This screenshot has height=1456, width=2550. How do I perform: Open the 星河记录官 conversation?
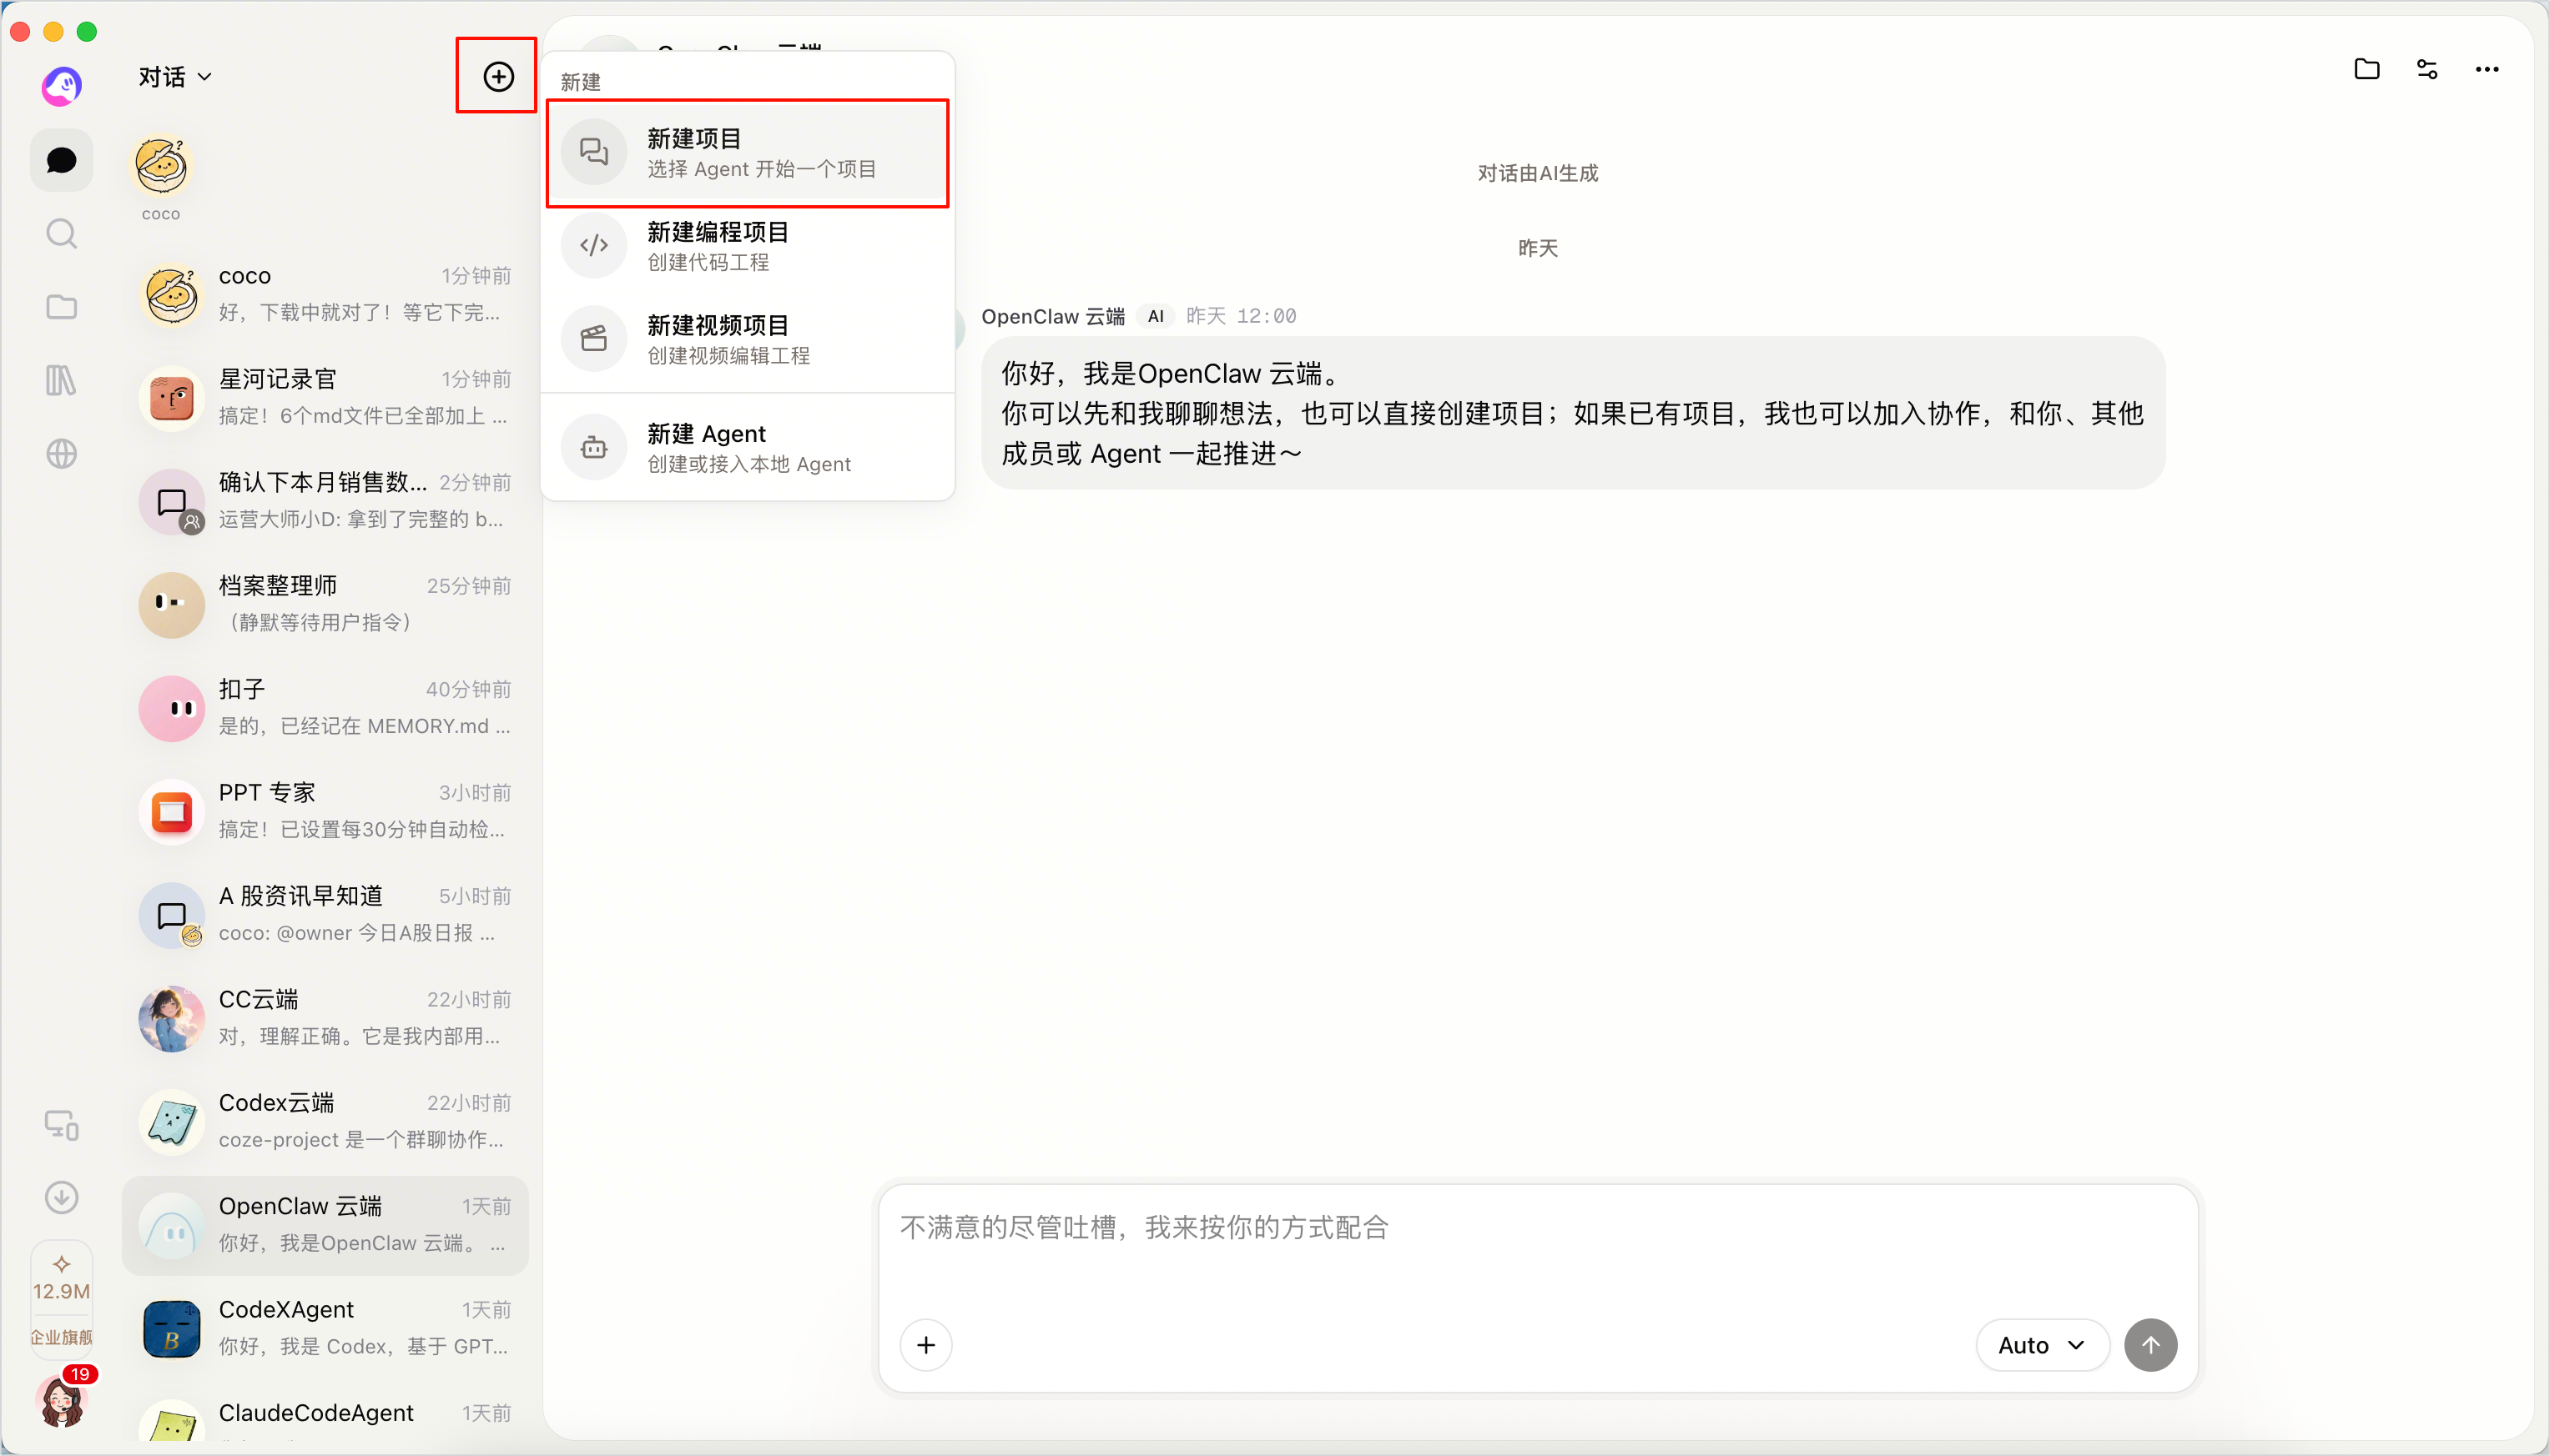tap(325, 397)
